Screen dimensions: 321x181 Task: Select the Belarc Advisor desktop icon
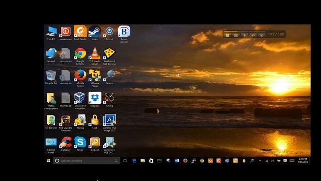click(x=124, y=34)
